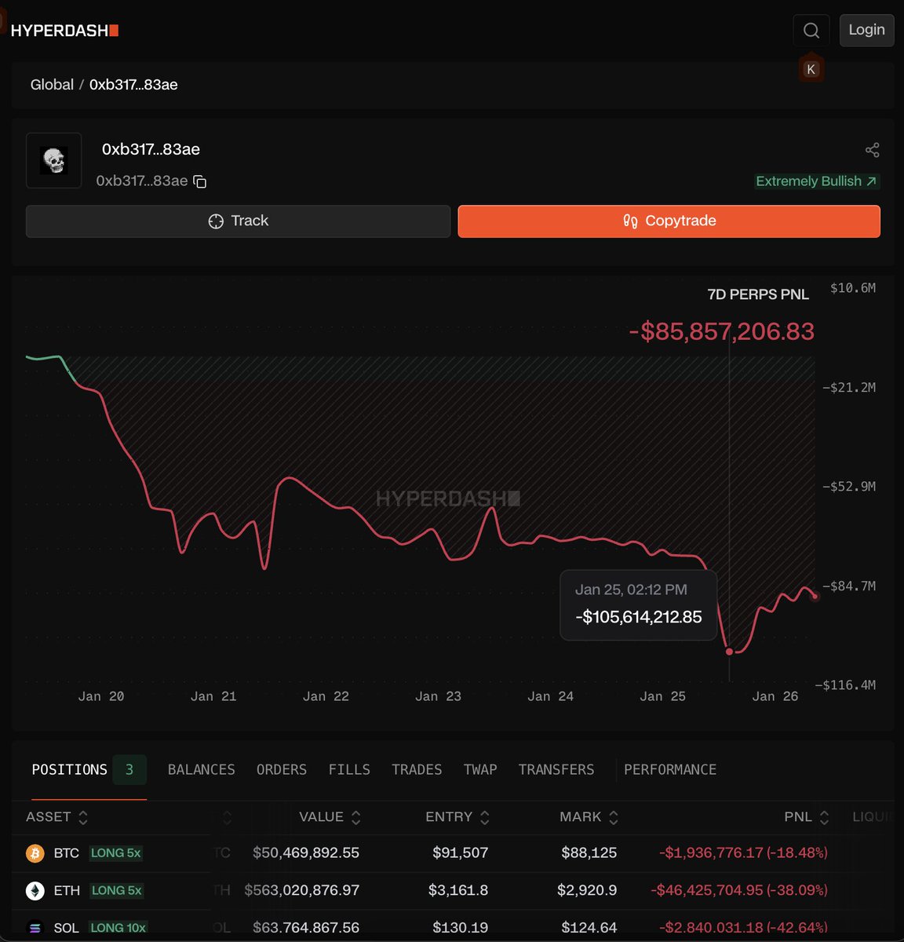Sort by the MARK column arrows
Image resolution: width=904 pixels, height=942 pixels.
tap(614, 817)
